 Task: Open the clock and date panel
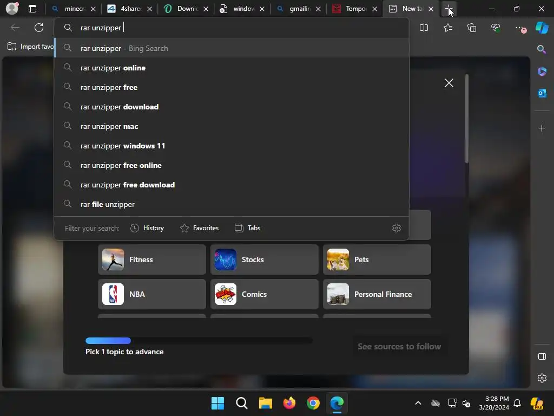tap(493, 403)
